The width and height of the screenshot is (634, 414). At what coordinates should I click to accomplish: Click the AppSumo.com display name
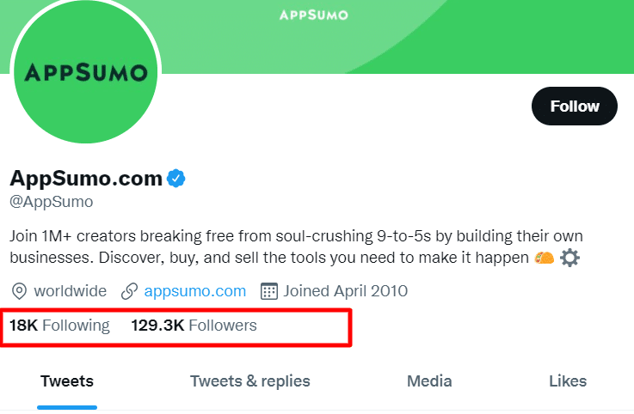coord(86,178)
